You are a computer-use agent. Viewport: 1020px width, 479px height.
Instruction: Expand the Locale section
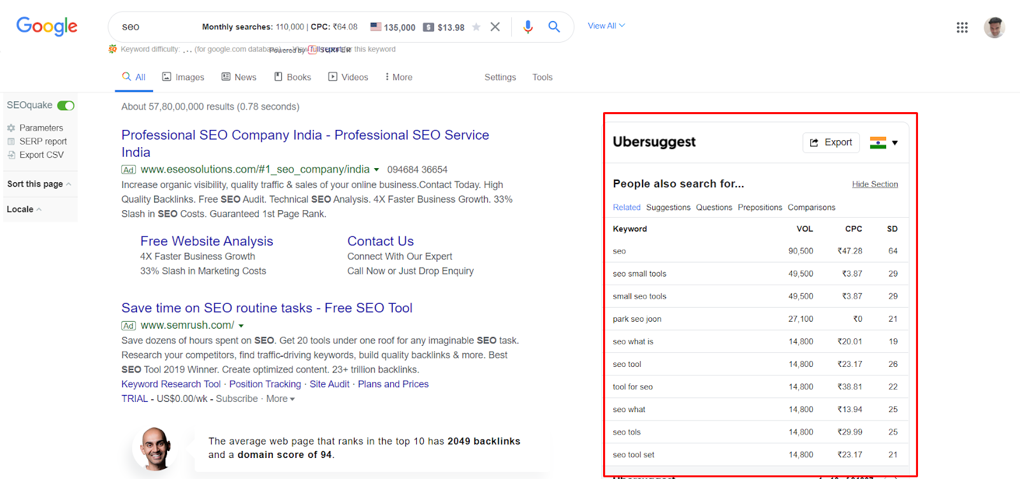tap(24, 210)
